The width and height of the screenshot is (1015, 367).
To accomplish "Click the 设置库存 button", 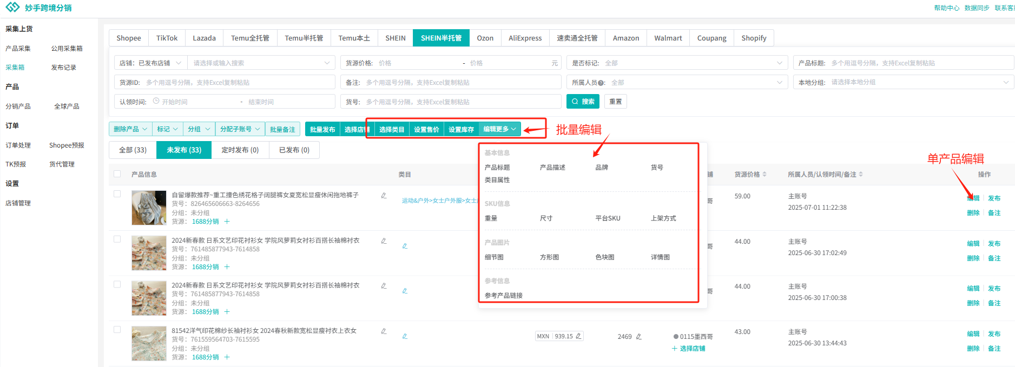I will [x=461, y=129].
